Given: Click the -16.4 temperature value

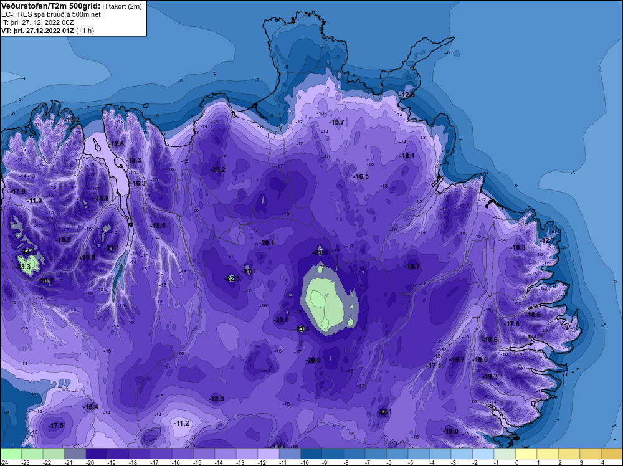Looking at the screenshot, I should pos(90,407).
